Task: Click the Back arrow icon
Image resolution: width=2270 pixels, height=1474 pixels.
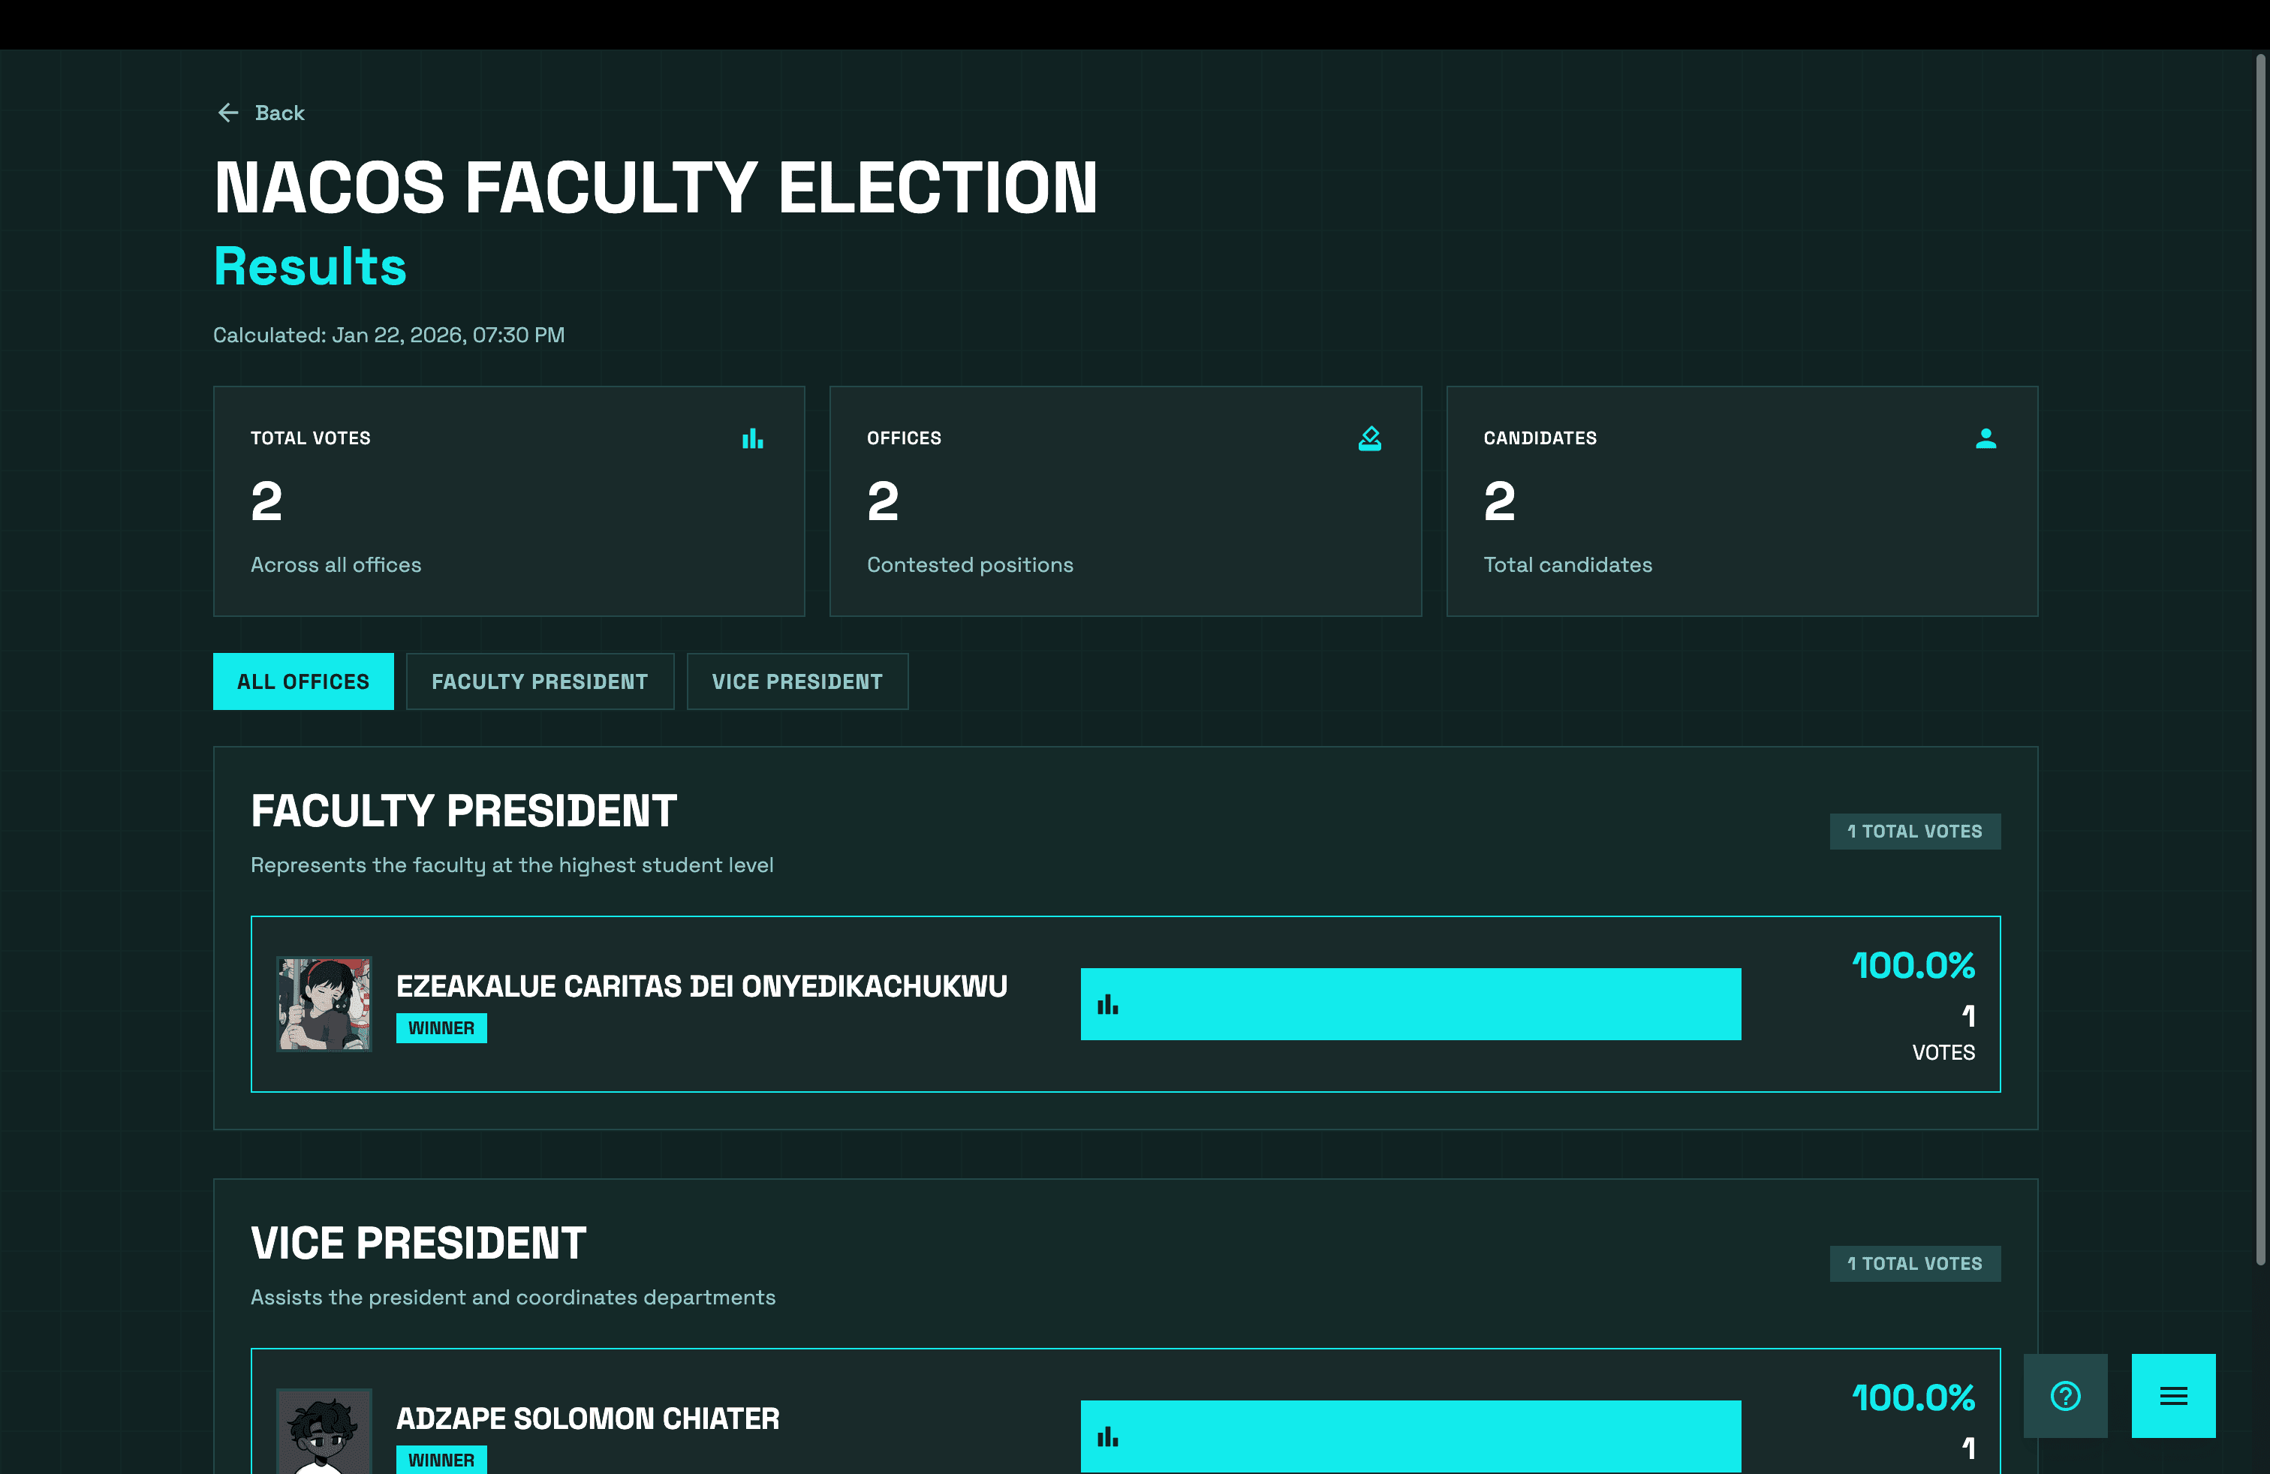Action: [x=228, y=113]
